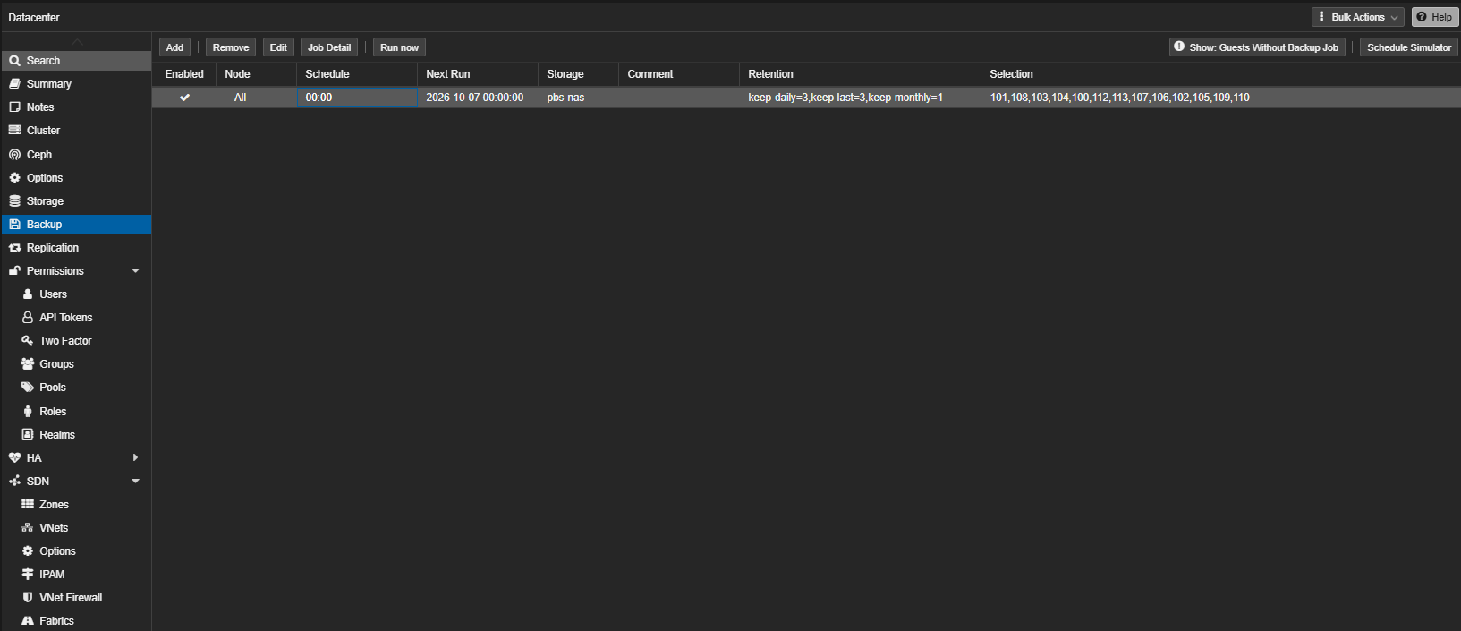Run the backup job now
1461x631 pixels.
[399, 47]
